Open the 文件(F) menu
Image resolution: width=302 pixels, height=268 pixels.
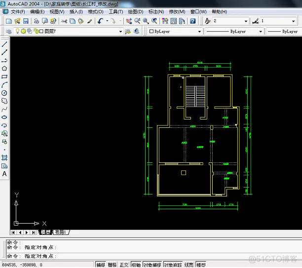coord(18,12)
